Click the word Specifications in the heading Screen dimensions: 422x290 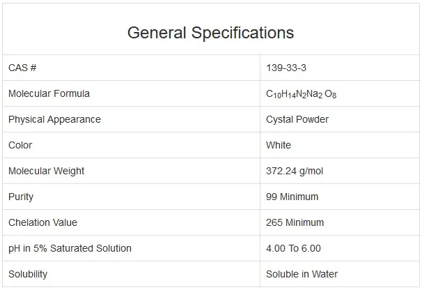point(242,33)
